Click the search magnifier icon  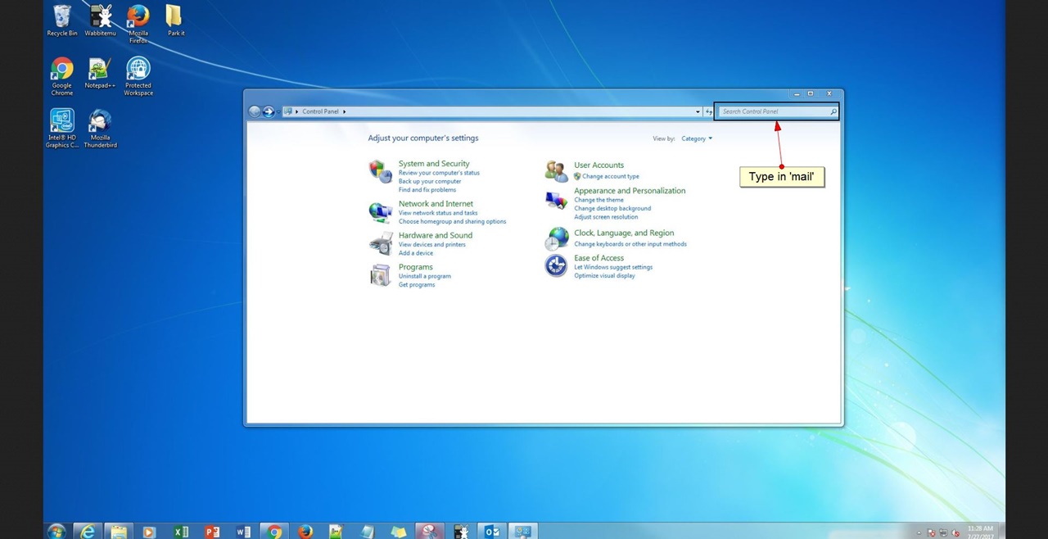pyautogui.click(x=833, y=111)
